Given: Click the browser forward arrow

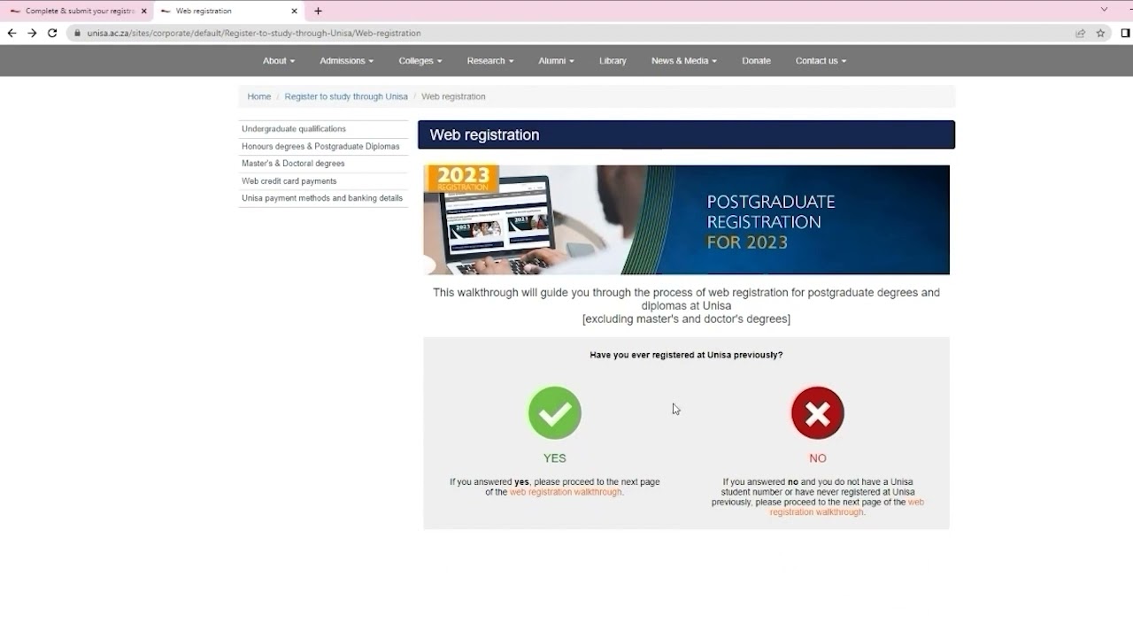Looking at the screenshot, I should point(32,33).
